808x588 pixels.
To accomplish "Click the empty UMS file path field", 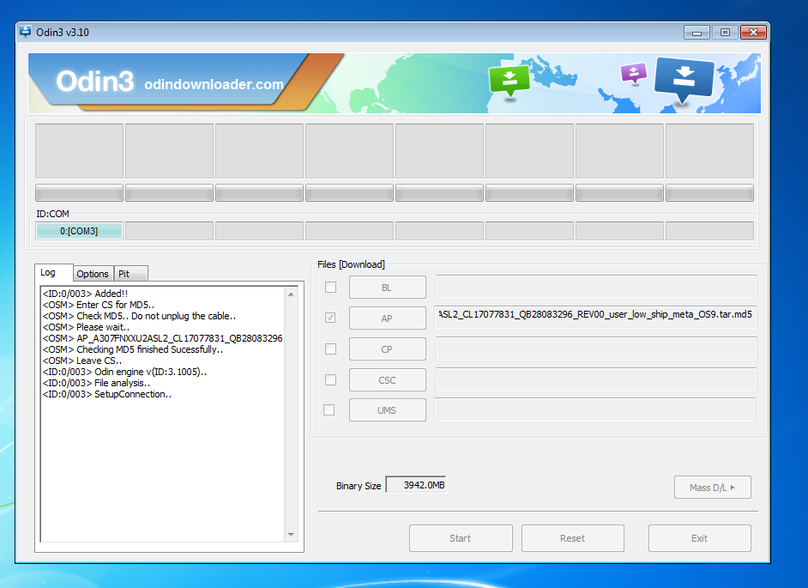I will tap(595, 409).
